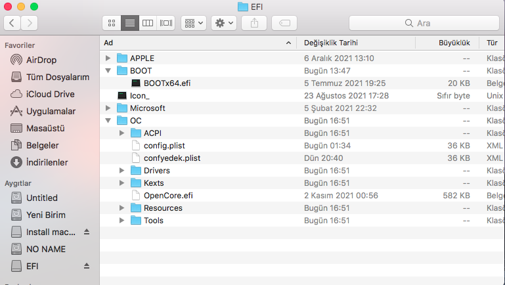Expand the ACPI folder triangle
The width and height of the screenshot is (505, 285).
tap(122, 133)
